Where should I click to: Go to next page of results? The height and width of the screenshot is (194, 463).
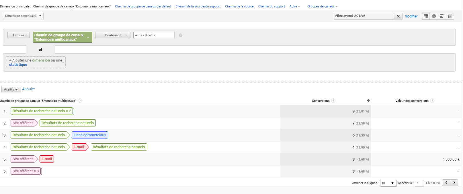point(454,183)
